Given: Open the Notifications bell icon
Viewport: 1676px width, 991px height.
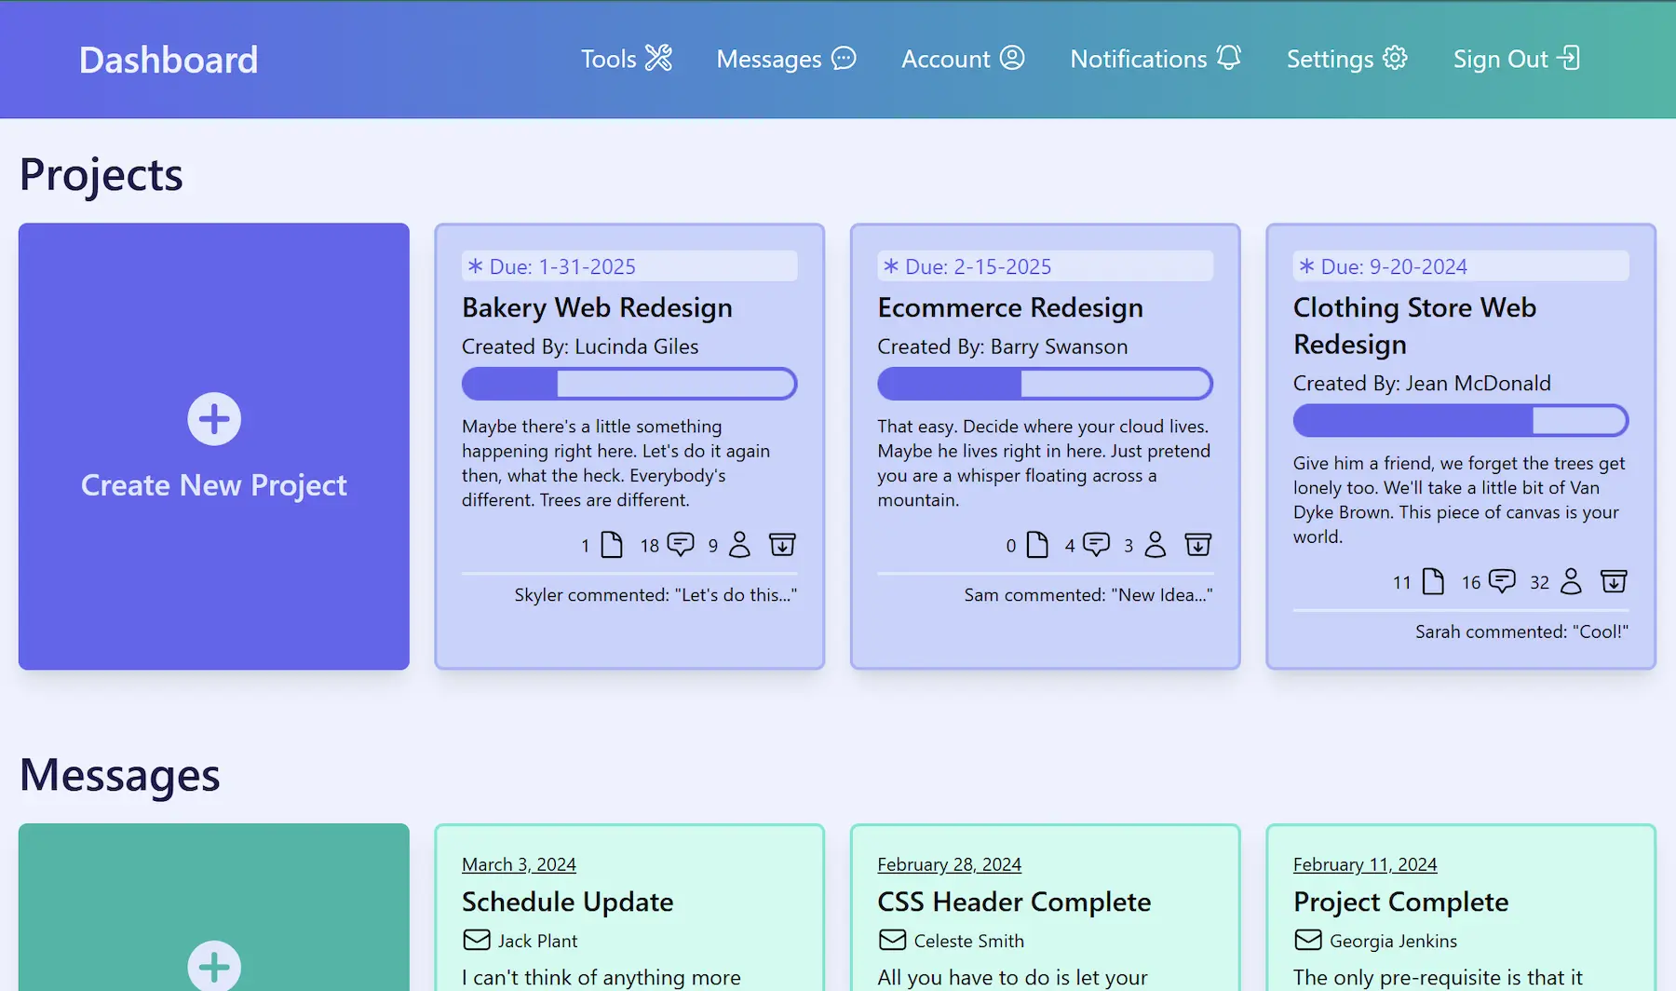Looking at the screenshot, I should [1229, 57].
